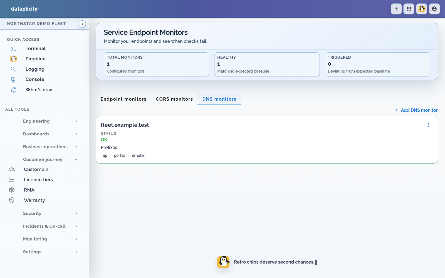
Task: Collapse the sidebar with the chevron button
Action: pyautogui.click(x=82, y=24)
